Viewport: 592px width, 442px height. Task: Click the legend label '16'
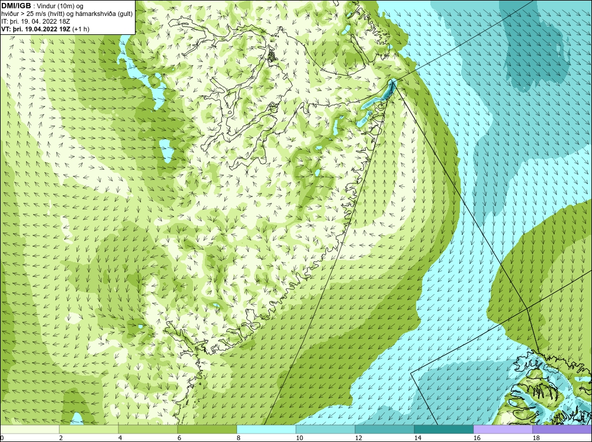pos(477,438)
